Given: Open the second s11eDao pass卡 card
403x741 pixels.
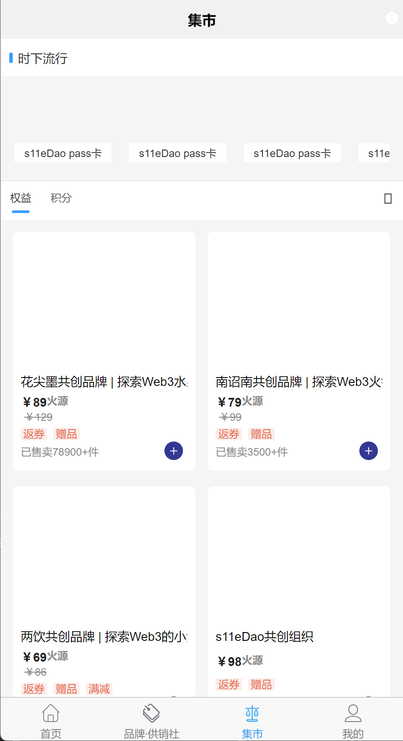Looking at the screenshot, I should [178, 153].
